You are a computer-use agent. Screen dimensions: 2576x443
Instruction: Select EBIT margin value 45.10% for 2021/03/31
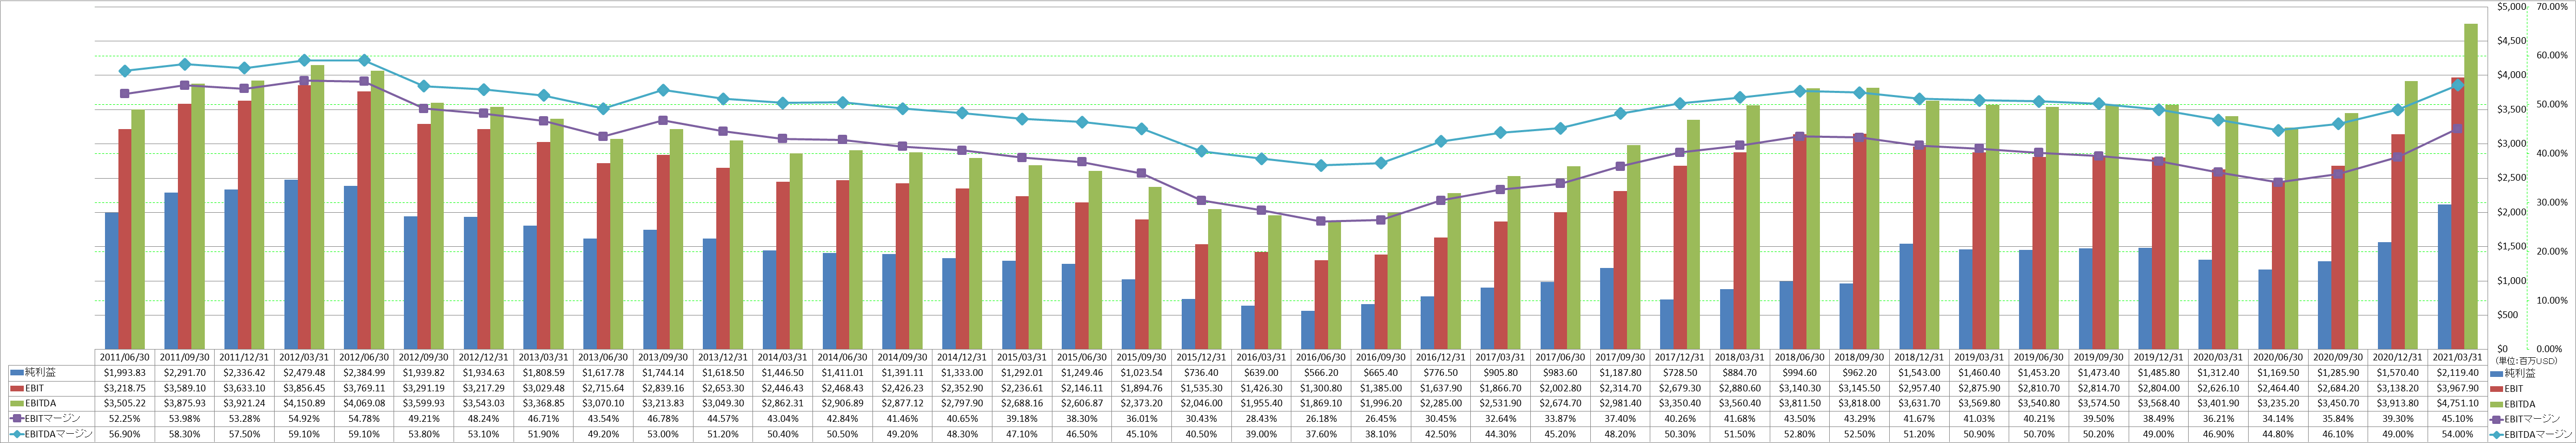point(2459,418)
